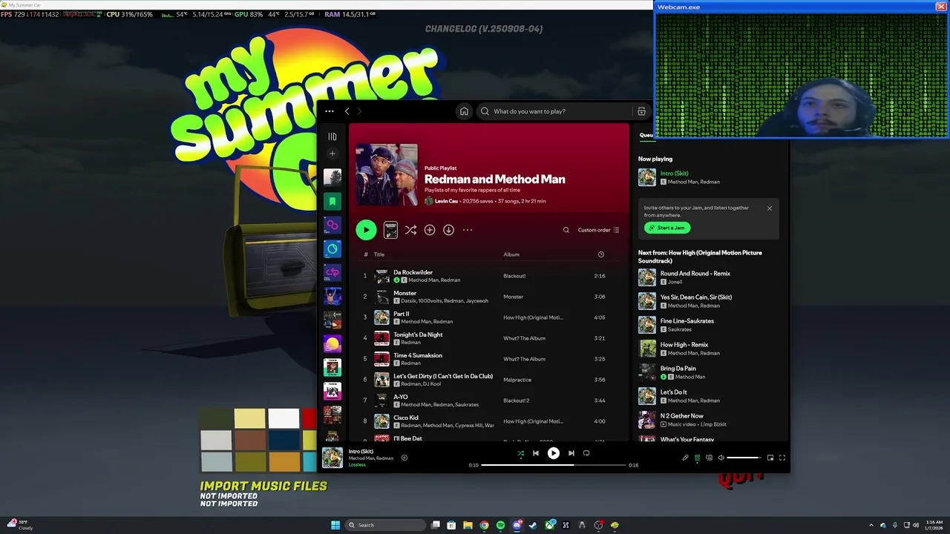Open playlist more options three dots
Viewport: 950px width, 534px height.
pyautogui.click(x=468, y=230)
